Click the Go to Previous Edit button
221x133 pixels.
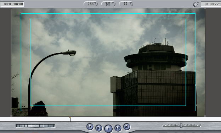pyautogui.click(x=90, y=127)
